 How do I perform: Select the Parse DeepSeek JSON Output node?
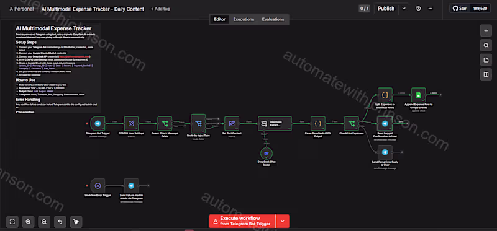click(x=318, y=124)
